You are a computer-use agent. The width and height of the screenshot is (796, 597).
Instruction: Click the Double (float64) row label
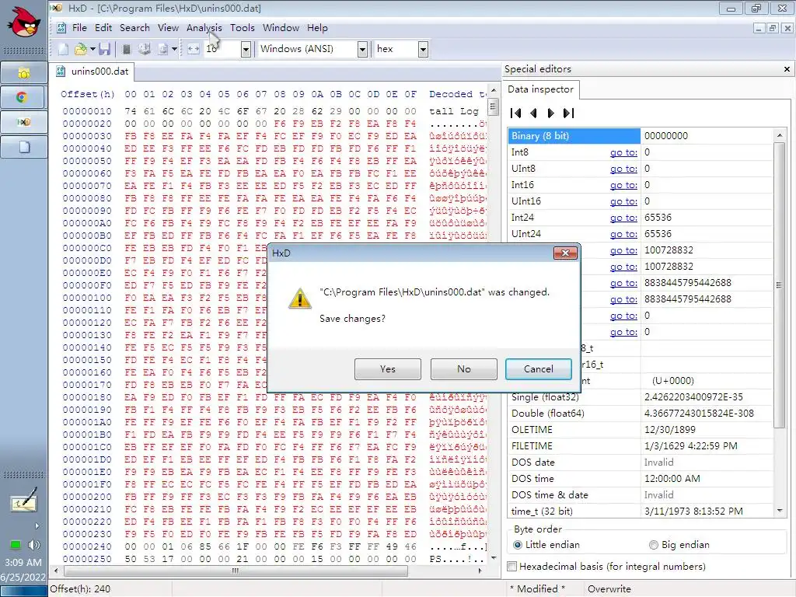[x=548, y=414]
